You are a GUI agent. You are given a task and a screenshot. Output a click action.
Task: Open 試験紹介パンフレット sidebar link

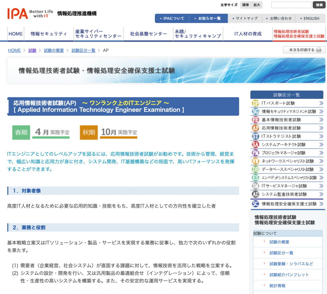click(289, 275)
